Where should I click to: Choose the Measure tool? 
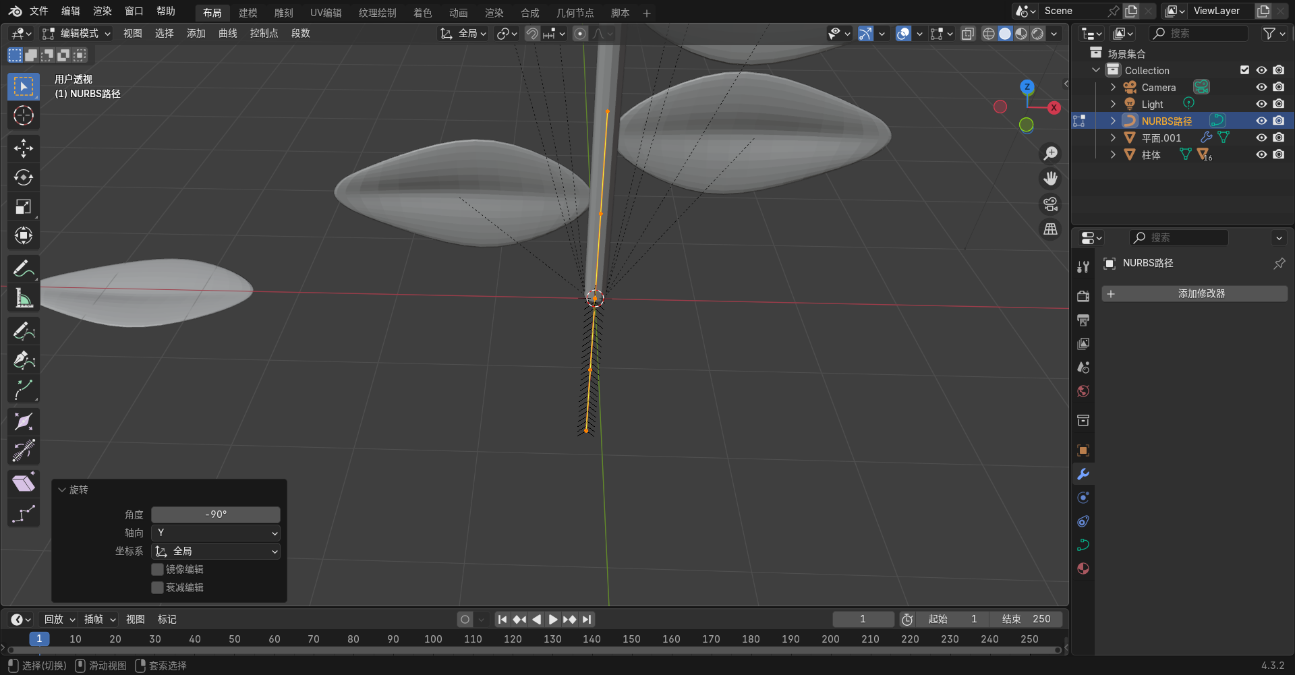[x=24, y=298]
